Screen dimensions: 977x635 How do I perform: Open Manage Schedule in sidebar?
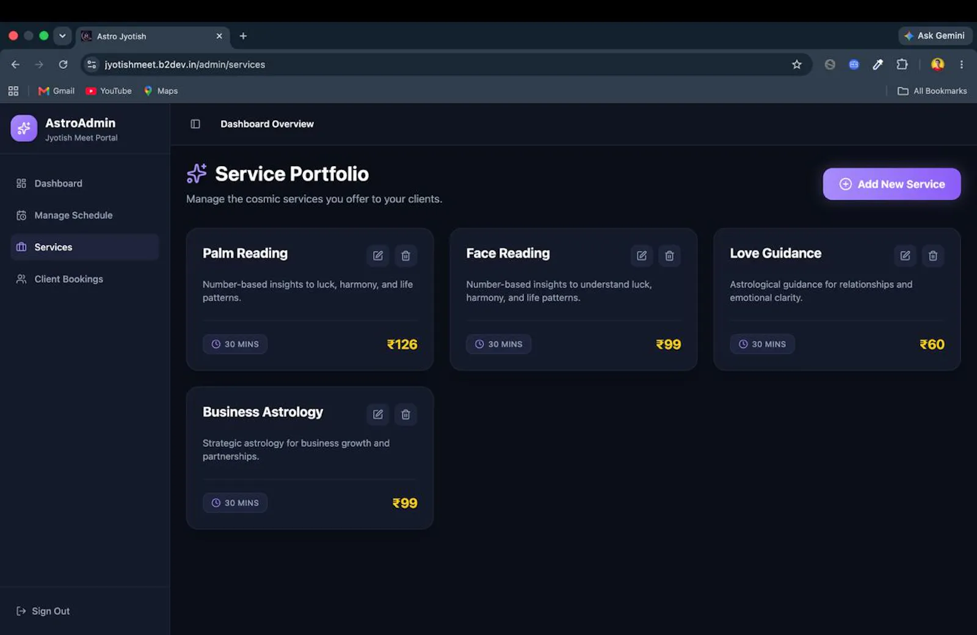click(84, 215)
